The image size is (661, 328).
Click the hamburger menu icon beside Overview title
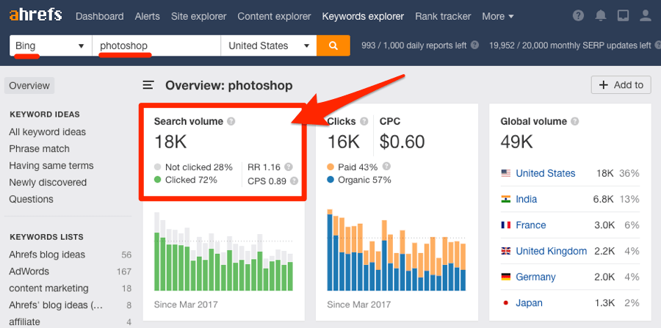point(148,85)
